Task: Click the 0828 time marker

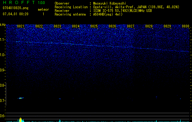Action: pos(149,26)
